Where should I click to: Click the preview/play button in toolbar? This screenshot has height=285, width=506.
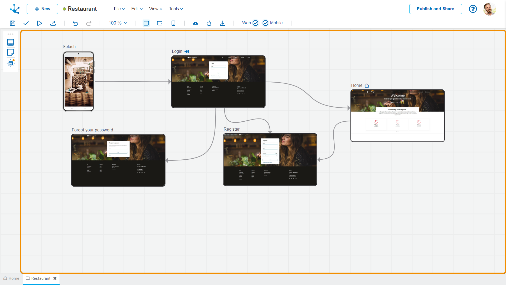(x=39, y=23)
